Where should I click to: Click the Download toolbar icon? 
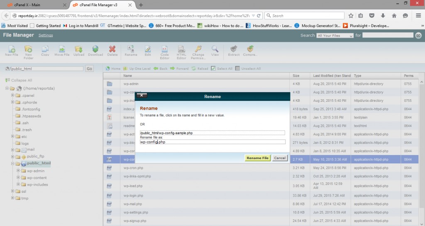[x=95, y=49]
